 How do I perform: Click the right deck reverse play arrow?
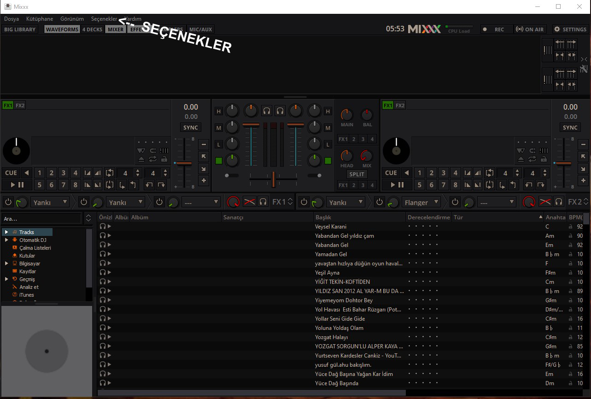(407, 173)
